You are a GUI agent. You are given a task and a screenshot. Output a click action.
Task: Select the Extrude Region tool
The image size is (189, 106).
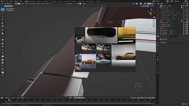[x=3, y=40]
